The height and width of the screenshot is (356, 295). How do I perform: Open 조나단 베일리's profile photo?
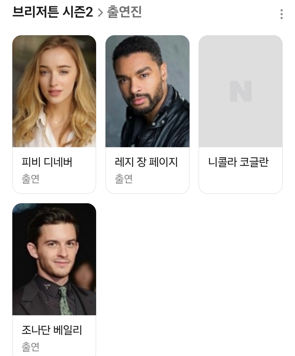pos(54,259)
